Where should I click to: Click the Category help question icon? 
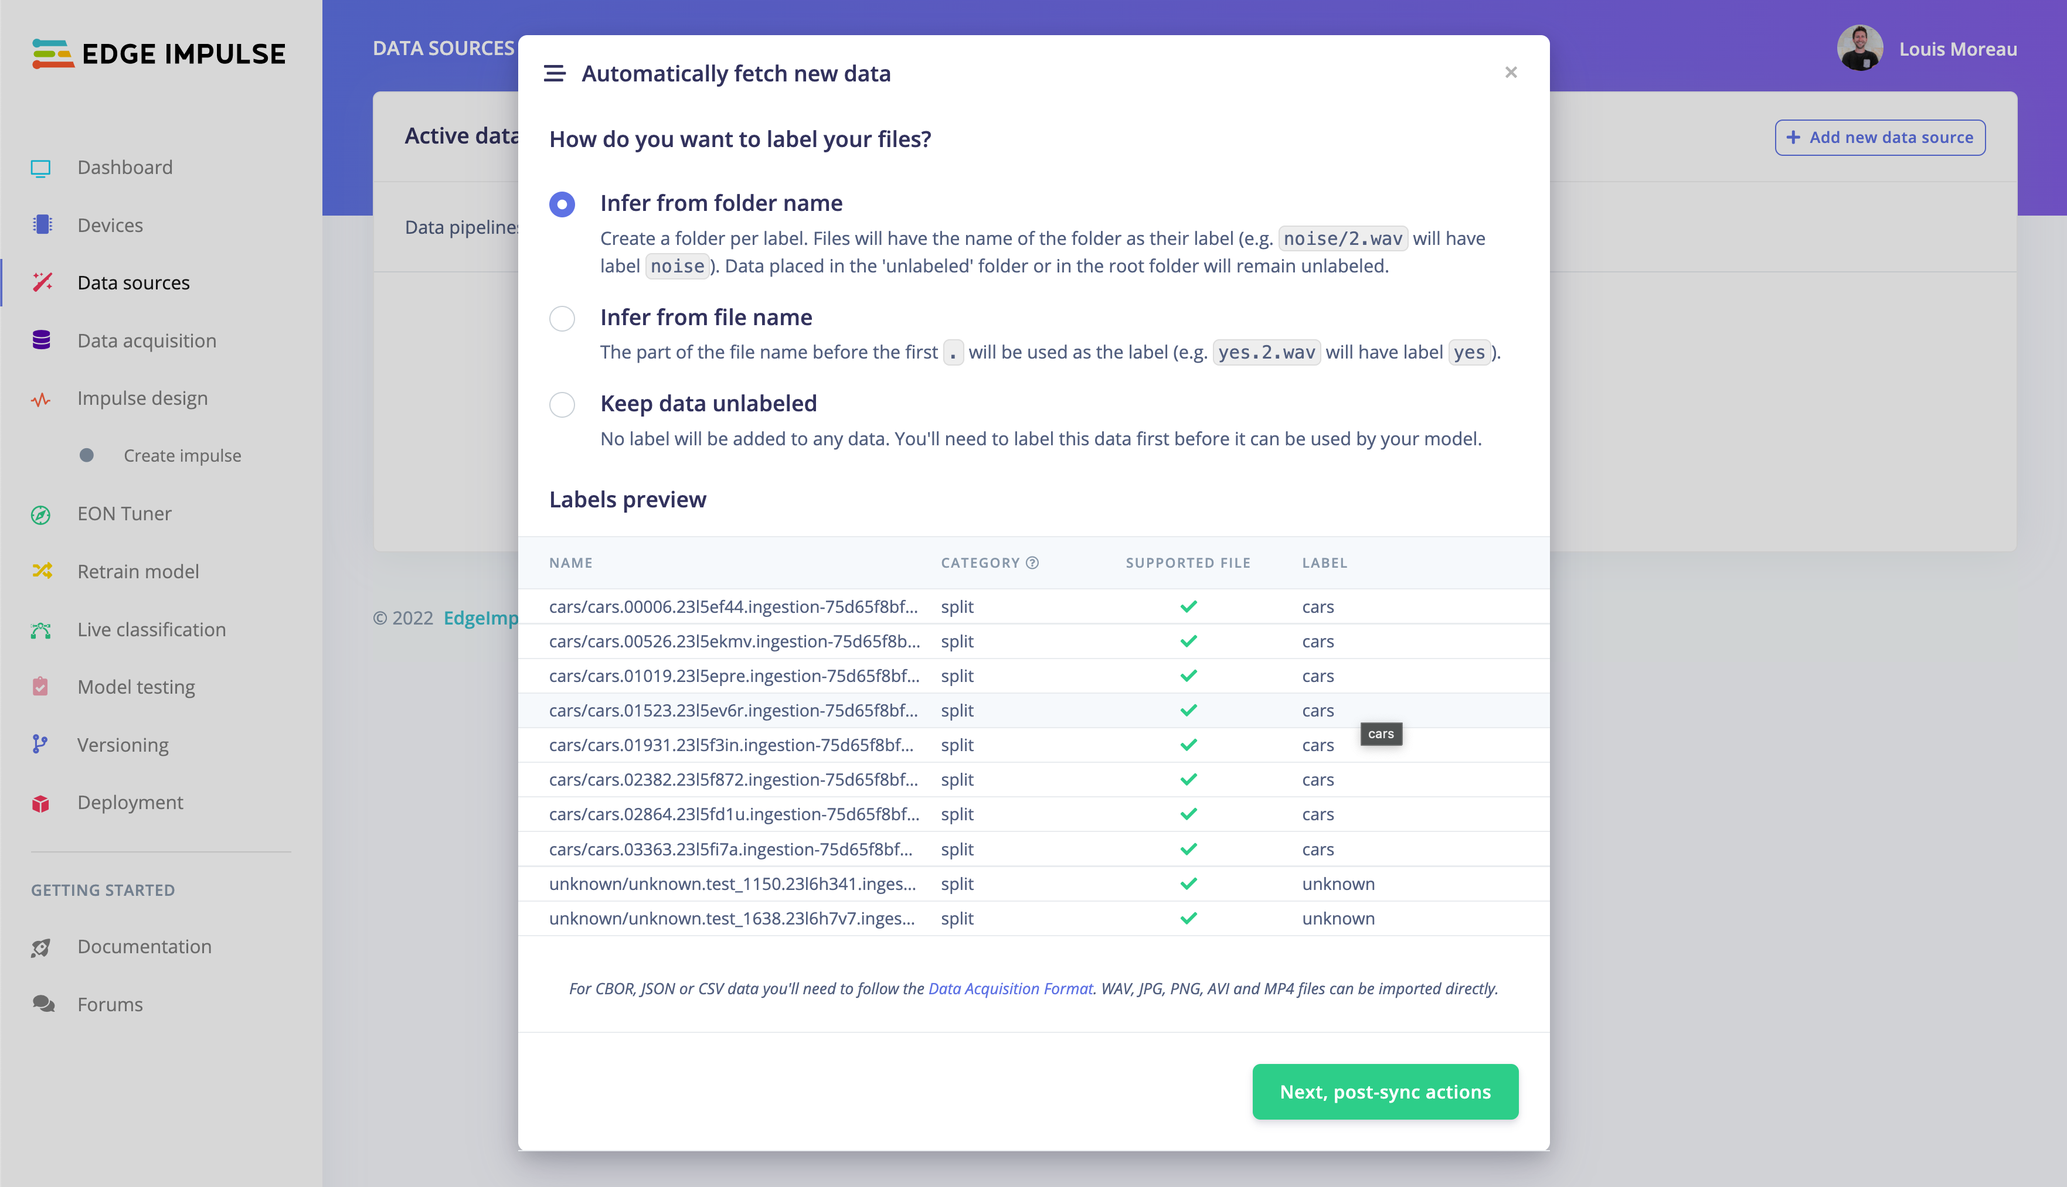click(1032, 562)
